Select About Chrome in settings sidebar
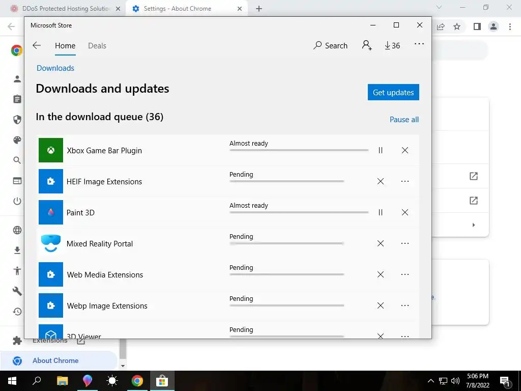Viewport: 521px width, 391px height. pos(59,361)
